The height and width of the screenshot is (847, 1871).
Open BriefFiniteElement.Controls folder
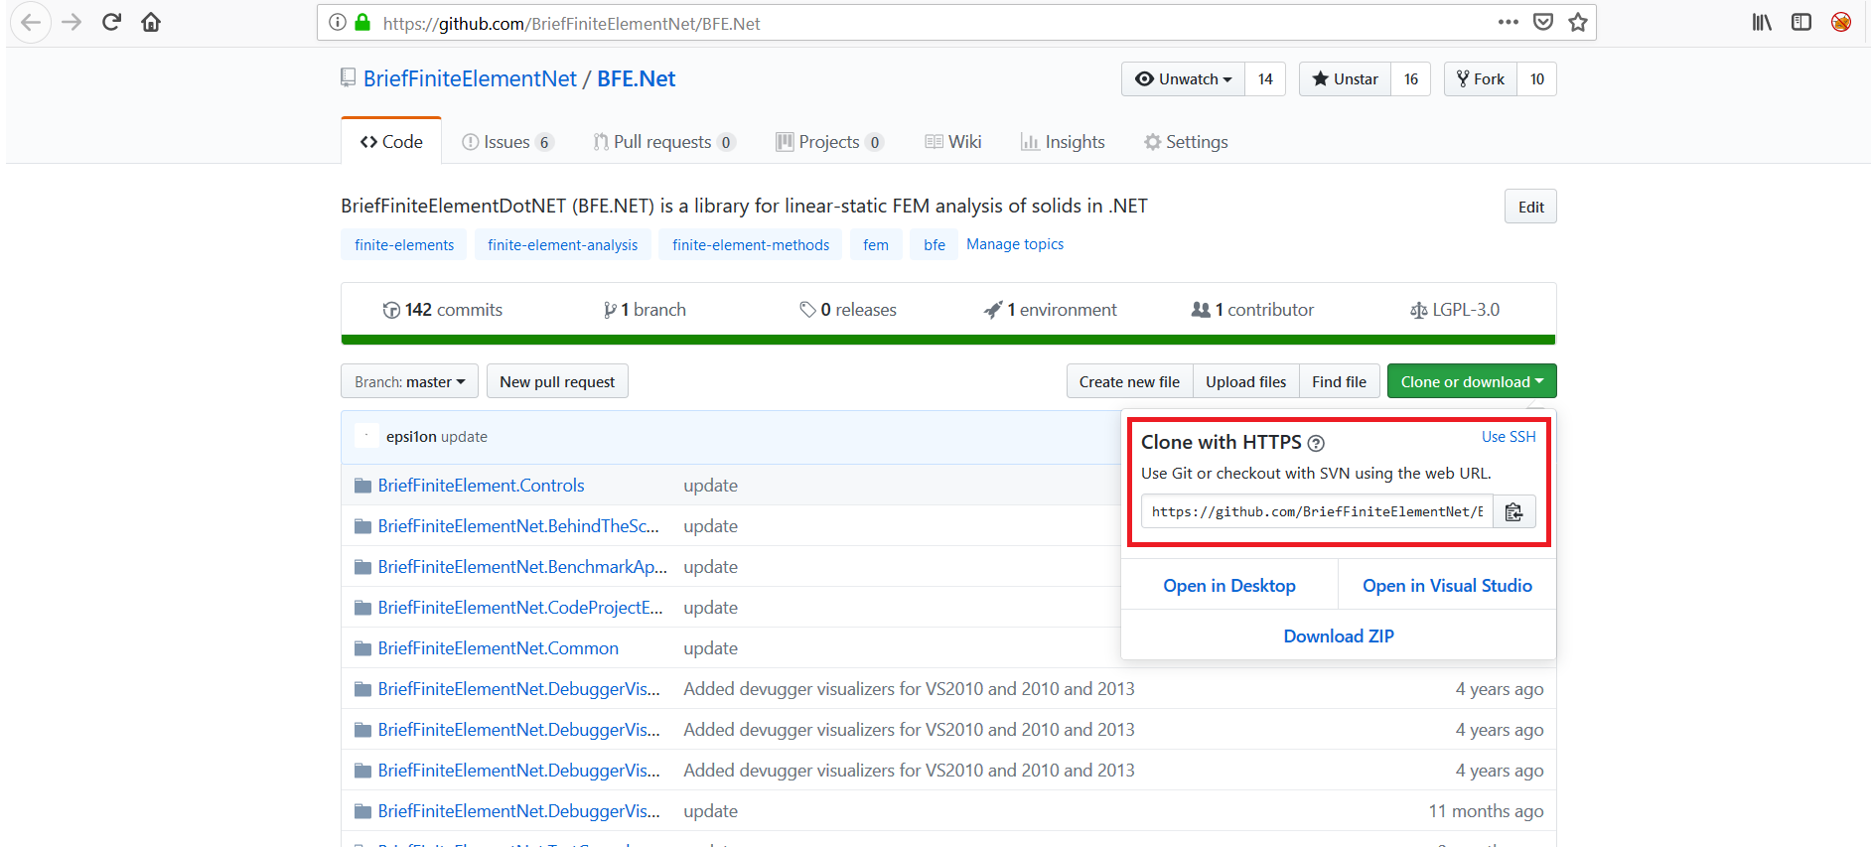click(x=481, y=486)
